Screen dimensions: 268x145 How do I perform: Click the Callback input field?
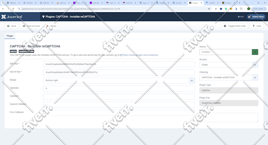pyautogui.click(x=119, y=97)
